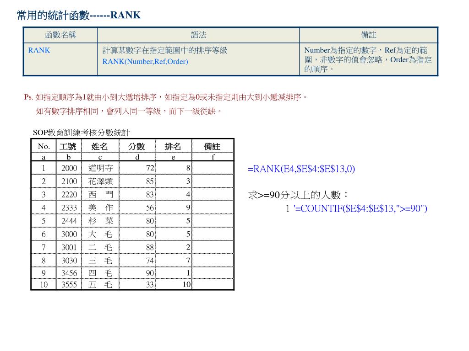Click the 姓名 column header
Image resolution: width=469 pixels, height=351 pixels.
pos(99,146)
